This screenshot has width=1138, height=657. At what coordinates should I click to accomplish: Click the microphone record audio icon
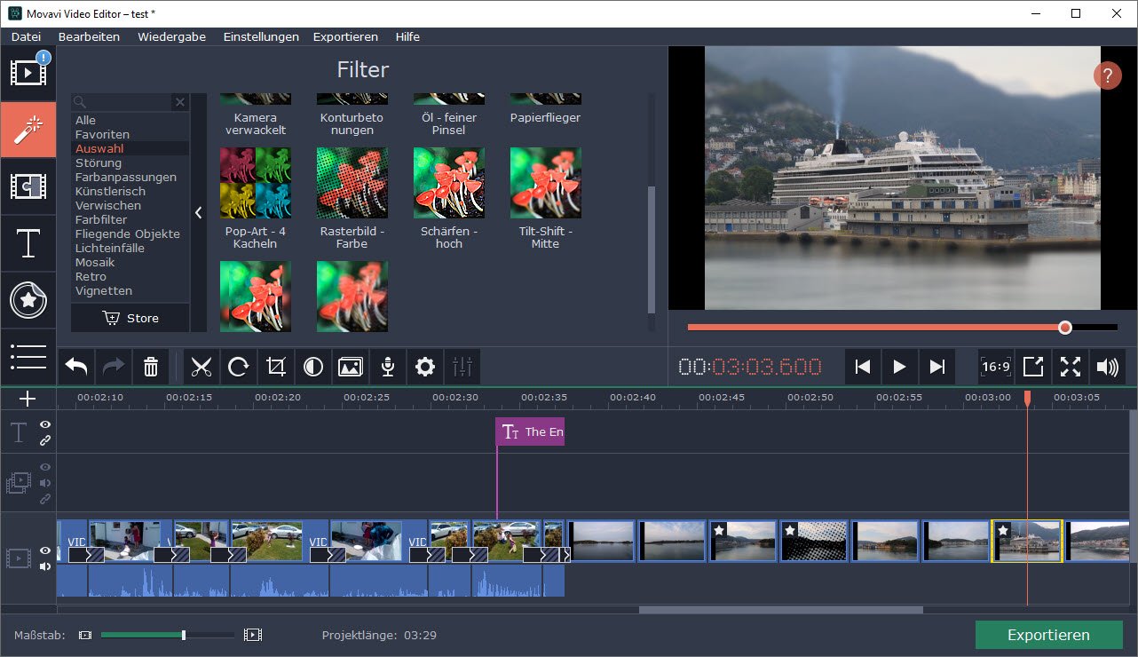click(x=388, y=367)
